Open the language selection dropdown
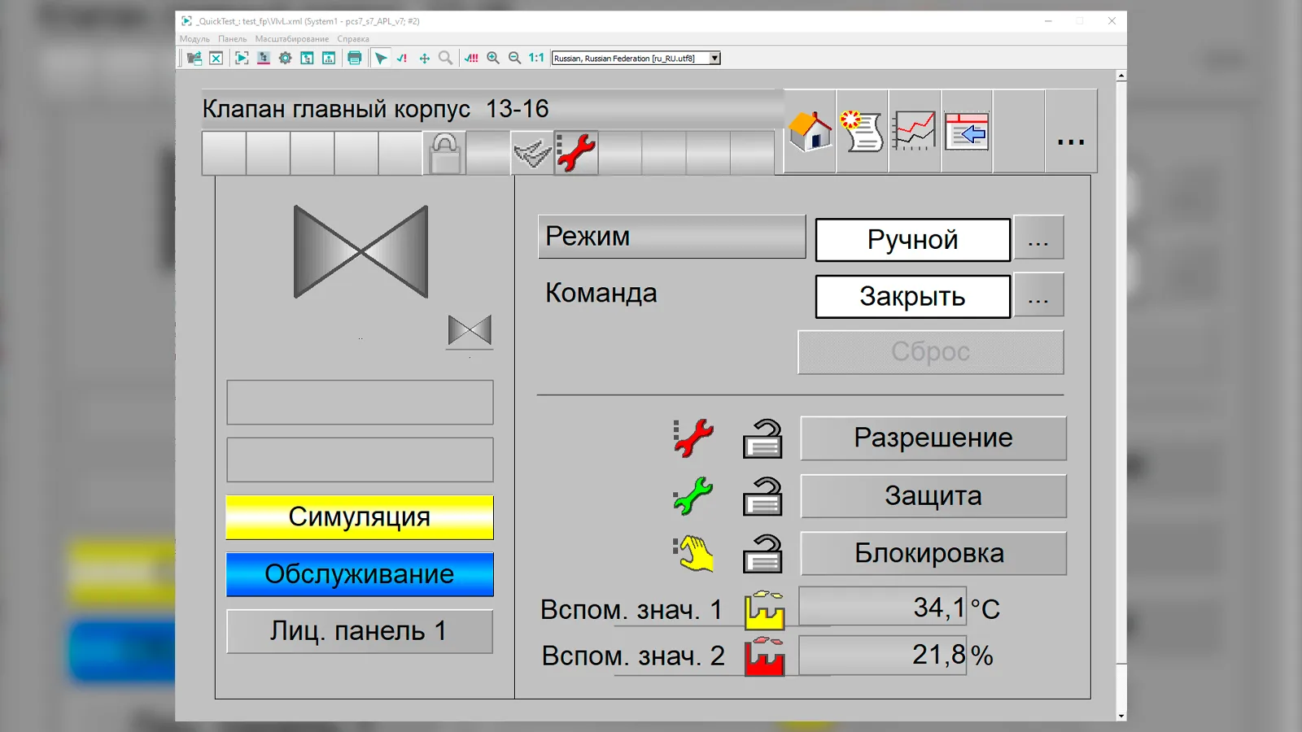The image size is (1302, 732). click(714, 59)
